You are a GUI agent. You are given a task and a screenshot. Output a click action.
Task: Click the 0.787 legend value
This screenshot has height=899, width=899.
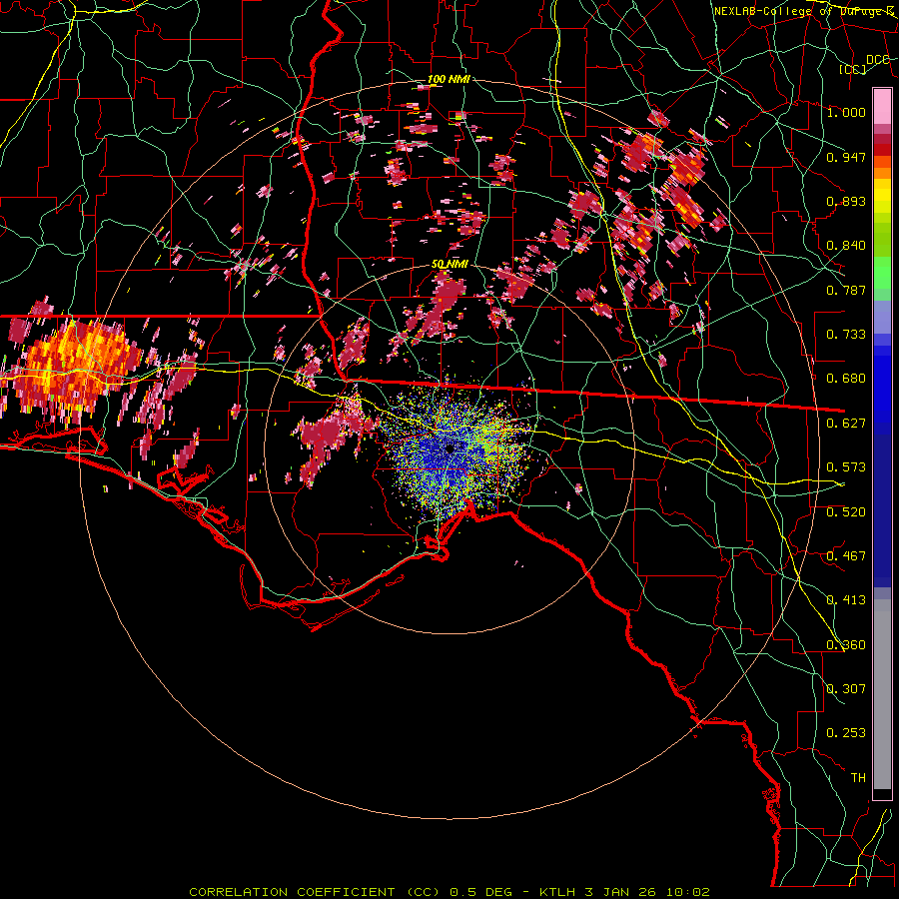[846, 290]
